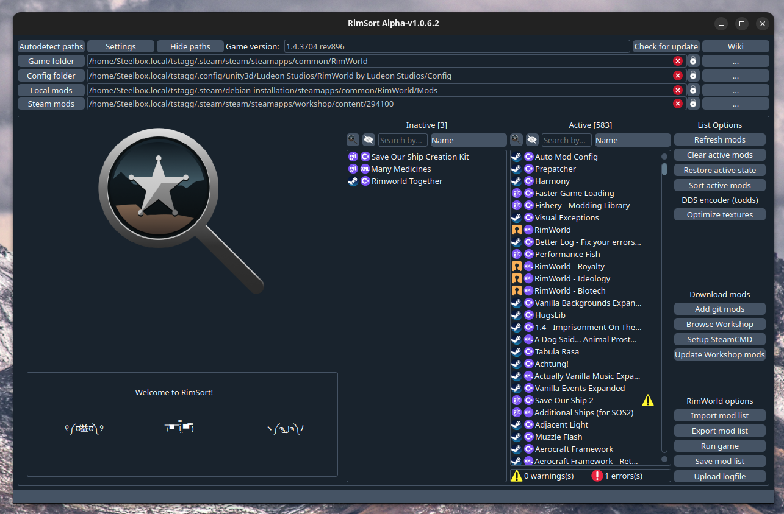Screen dimensions: 784x514
Task: Click the Steam icon of Auto Mod Config
Action: (x=517, y=157)
